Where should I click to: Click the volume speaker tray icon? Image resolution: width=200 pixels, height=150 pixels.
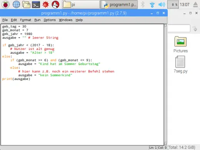pos(162,5)
